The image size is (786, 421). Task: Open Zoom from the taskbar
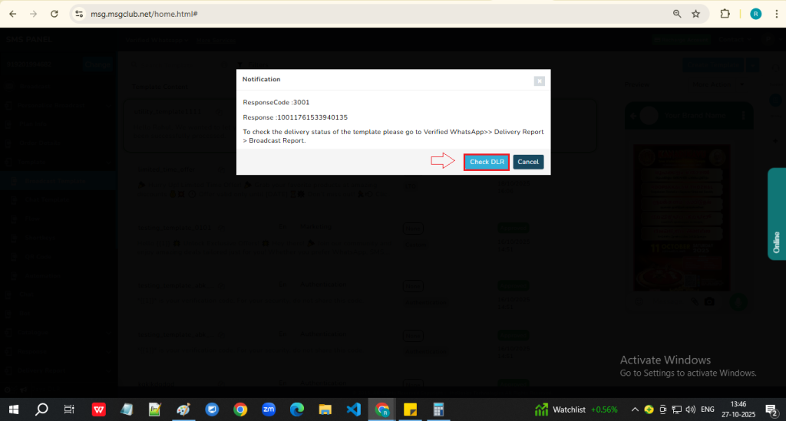(269, 409)
